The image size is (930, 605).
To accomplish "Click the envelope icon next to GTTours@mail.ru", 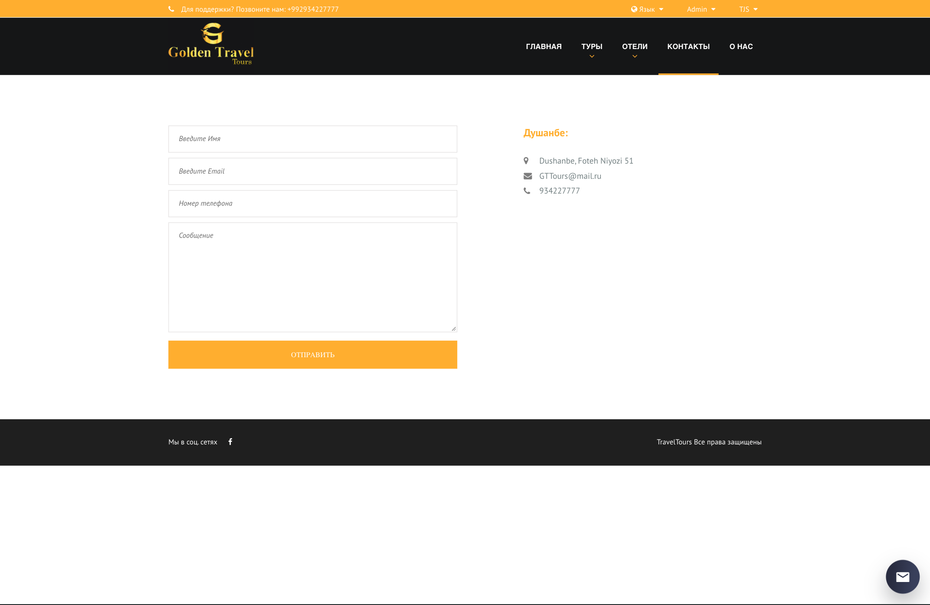I will click(x=527, y=176).
